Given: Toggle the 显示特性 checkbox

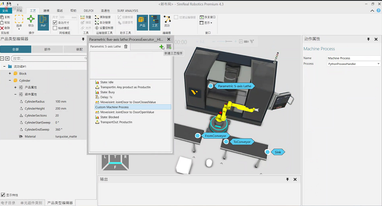Looking at the screenshot, I should (x=3, y=195).
